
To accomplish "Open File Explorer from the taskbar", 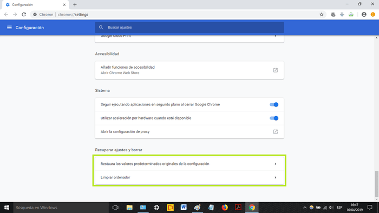I will pos(129,208).
